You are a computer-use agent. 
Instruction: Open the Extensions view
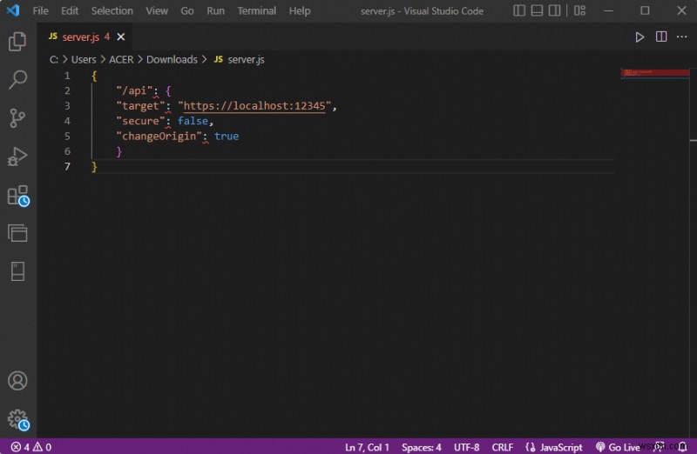pyautogui.click(x=17, y=196)
